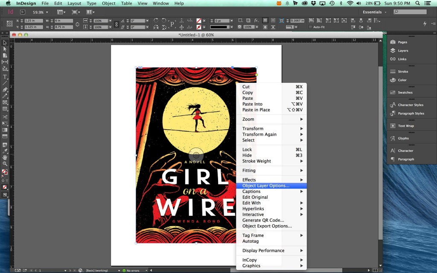Click the Fill and Stroke swatch in toolbox

point(4,172)
